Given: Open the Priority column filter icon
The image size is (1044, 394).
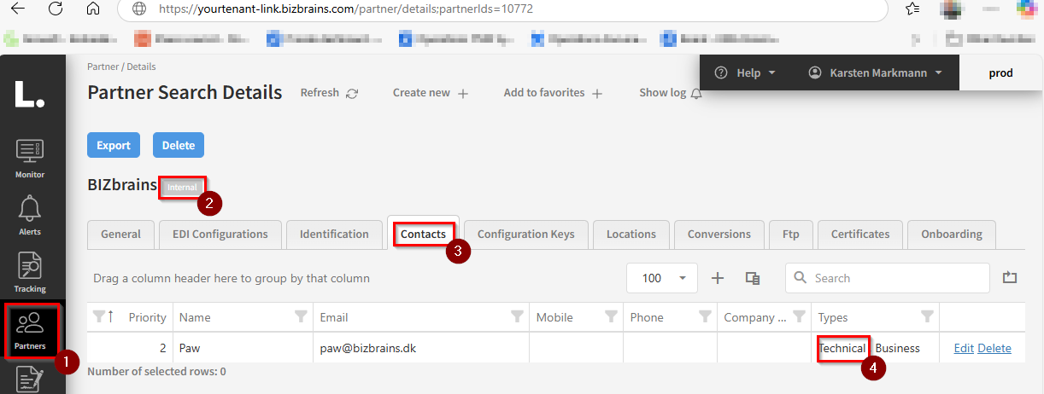Looking at the screenshot, I should 97,317.
